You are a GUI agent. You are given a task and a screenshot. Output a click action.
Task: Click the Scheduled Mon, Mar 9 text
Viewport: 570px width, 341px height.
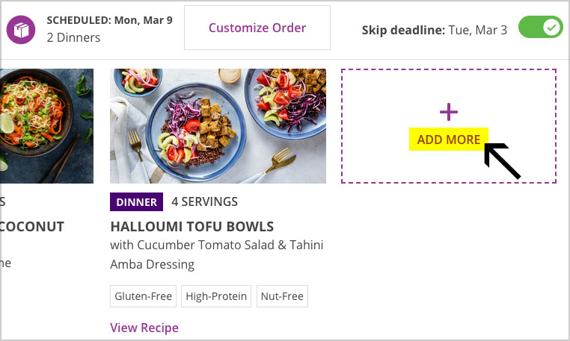109,20
